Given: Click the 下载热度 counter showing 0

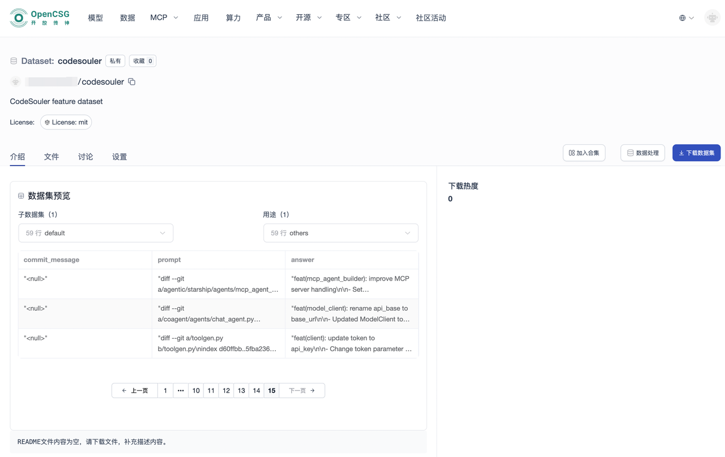Looking at the screenshot, I should (x=450, y=199).
